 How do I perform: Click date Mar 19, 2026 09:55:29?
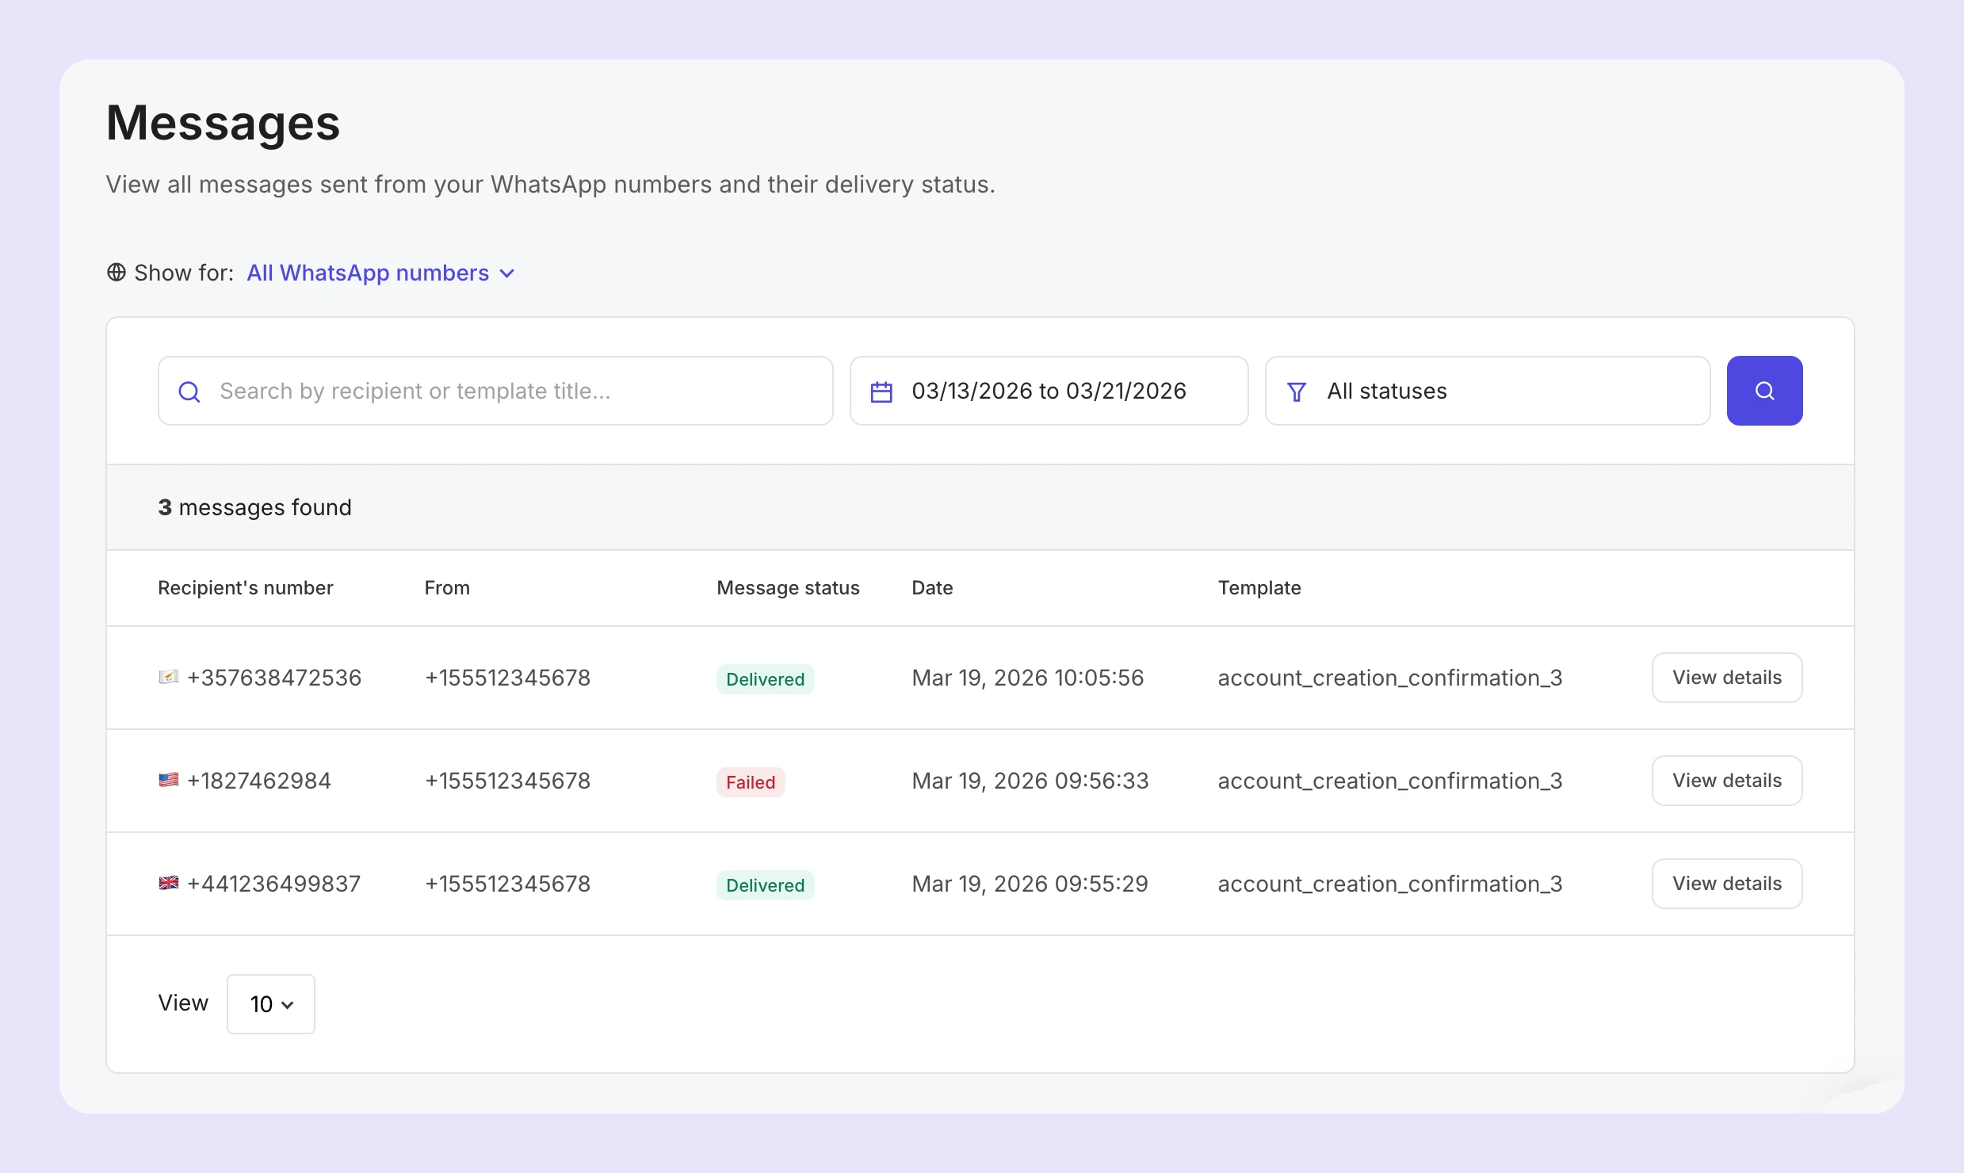coord(1030,884)
